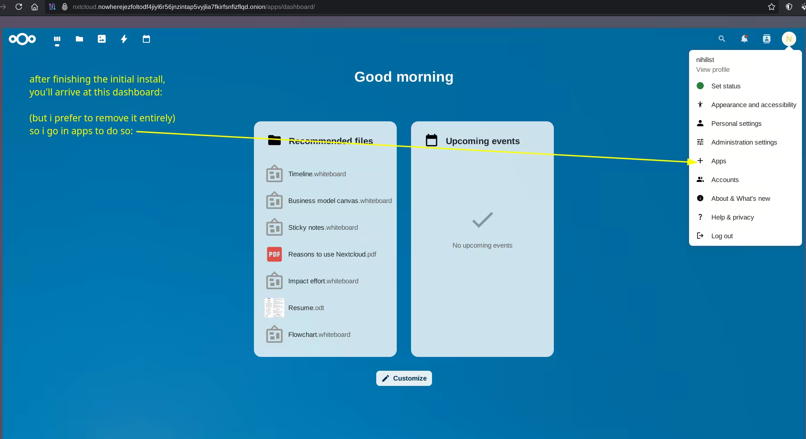Select Apps from the user menu

[x=719, y=161]
